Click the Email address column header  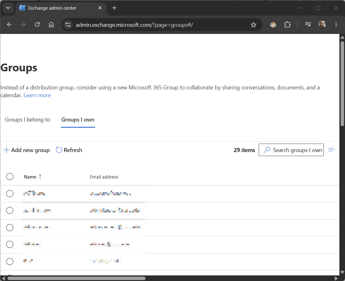tap(104, 177)
